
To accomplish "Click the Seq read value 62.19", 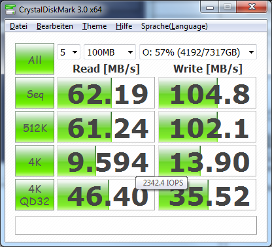I will click(106, 93).
